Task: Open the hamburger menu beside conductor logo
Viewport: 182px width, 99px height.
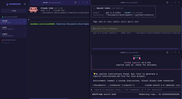Action: pos(25,4)
